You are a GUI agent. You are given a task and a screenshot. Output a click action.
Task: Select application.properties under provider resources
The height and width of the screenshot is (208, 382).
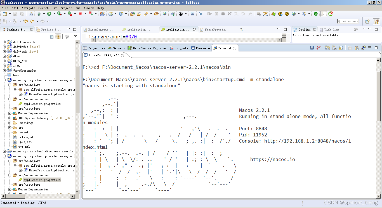coord(42,180)
